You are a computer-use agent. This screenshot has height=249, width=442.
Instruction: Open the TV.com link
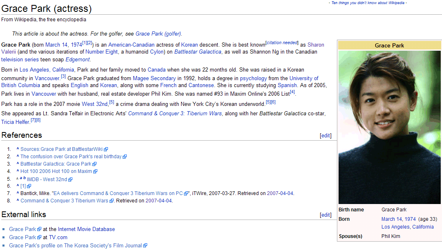58,238
